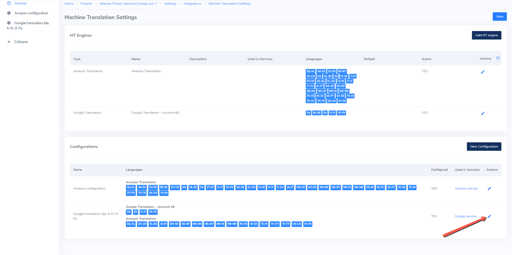Select VI-VN tag in Amazon engine languages
The image size is (512, 255).
[342, 101]
